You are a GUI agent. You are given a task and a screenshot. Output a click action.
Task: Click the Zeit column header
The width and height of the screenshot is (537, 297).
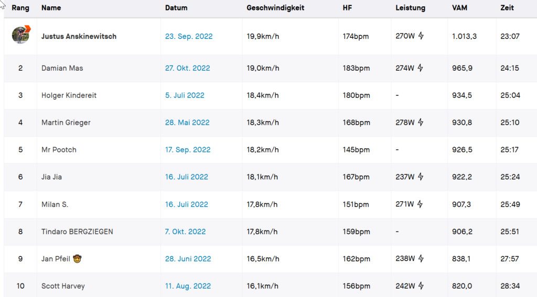click(507, 8)
